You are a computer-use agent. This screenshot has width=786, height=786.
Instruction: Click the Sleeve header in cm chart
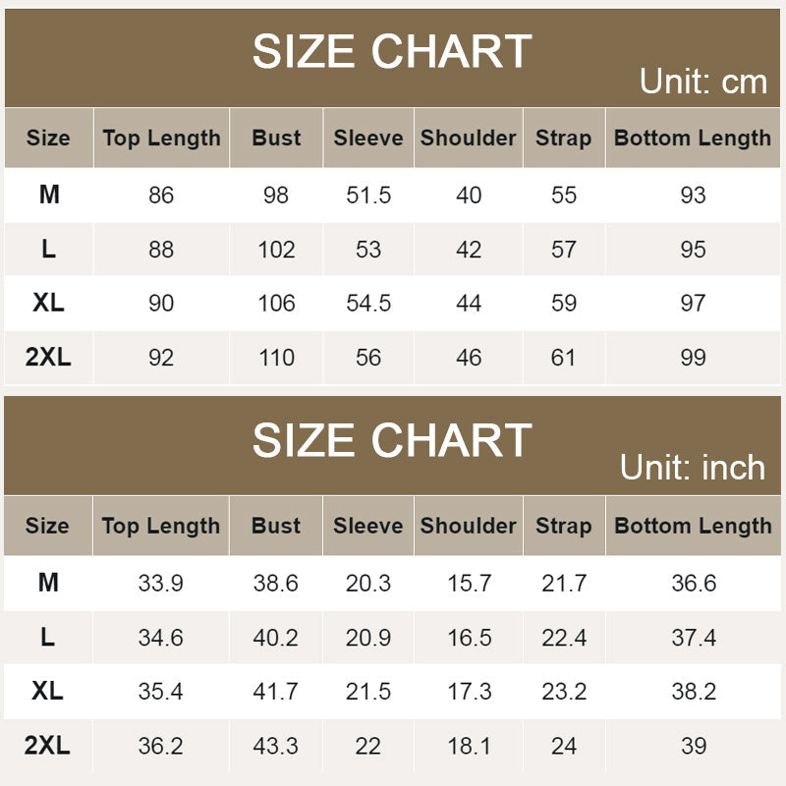[368, 139]
